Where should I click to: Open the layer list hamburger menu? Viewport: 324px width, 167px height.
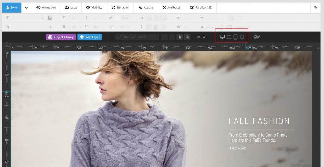(x=119, y=37)
